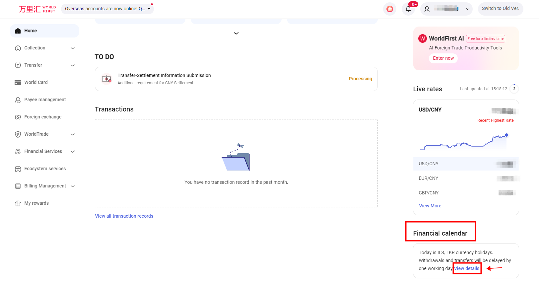Screen dimensions: 539x284
Task: Click the World Card sidebar icon
Action: [x=18, y=83]
